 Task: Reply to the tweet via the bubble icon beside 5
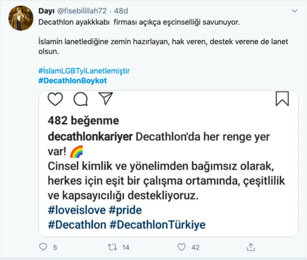(x=43, y=247)
